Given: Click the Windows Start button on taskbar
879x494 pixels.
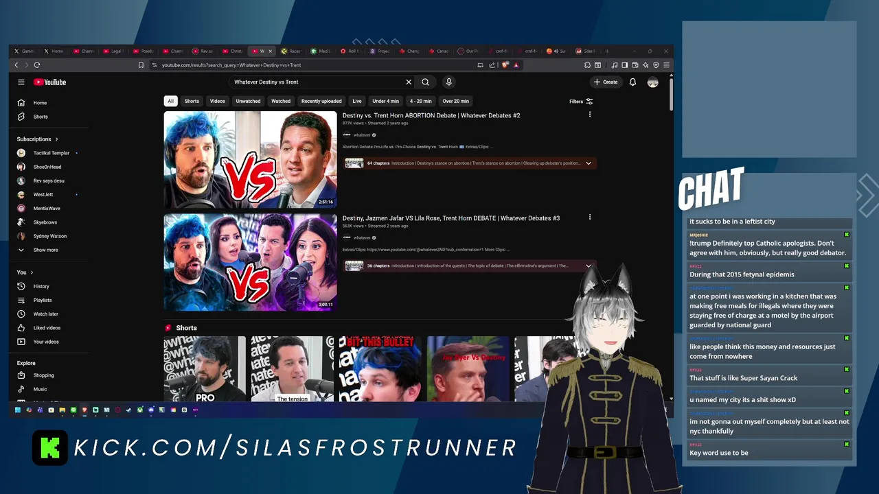Looking at the screenshot, I should (x=18, y=410).
